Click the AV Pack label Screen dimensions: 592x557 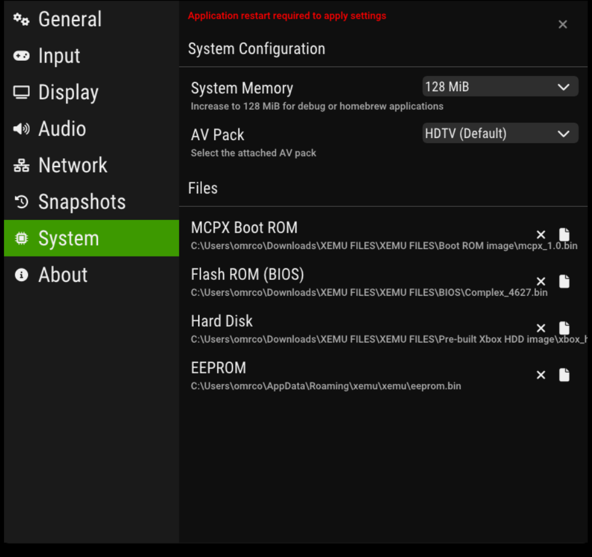pyautogui.click(x=217, y=135)
